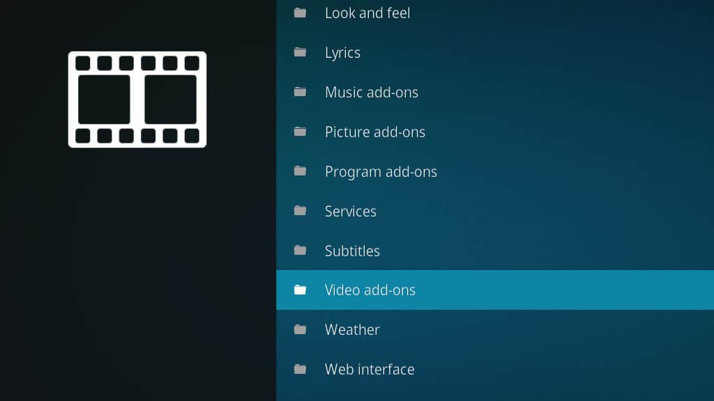Click the folder icon beside Video add-ons

300,290
